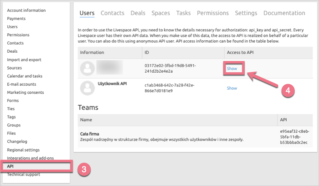Open the Permissions tab

213,13
